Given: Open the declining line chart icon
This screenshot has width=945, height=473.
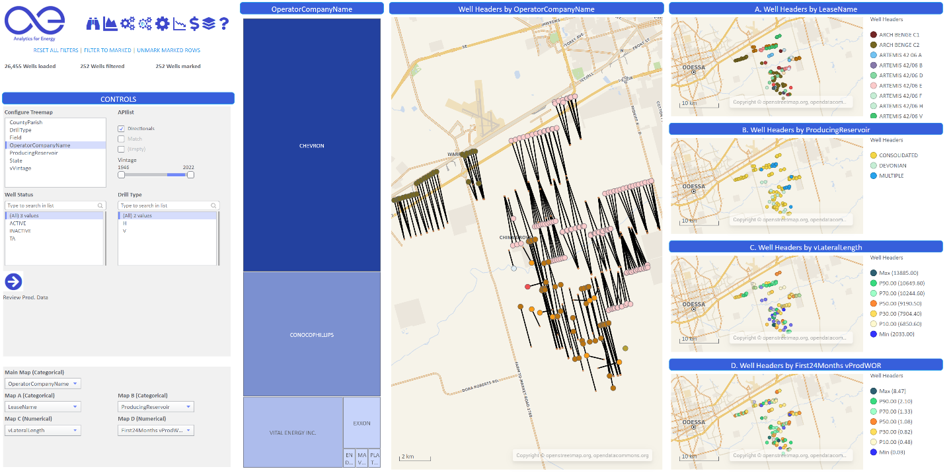Looking at the screenshot, I should (180, 24).
